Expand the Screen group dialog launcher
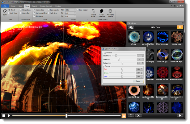 [x=88, y=19]
